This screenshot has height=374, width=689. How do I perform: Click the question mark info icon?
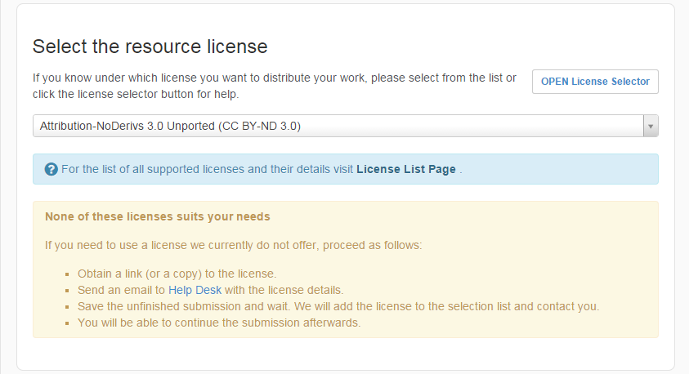pos(51,170)
